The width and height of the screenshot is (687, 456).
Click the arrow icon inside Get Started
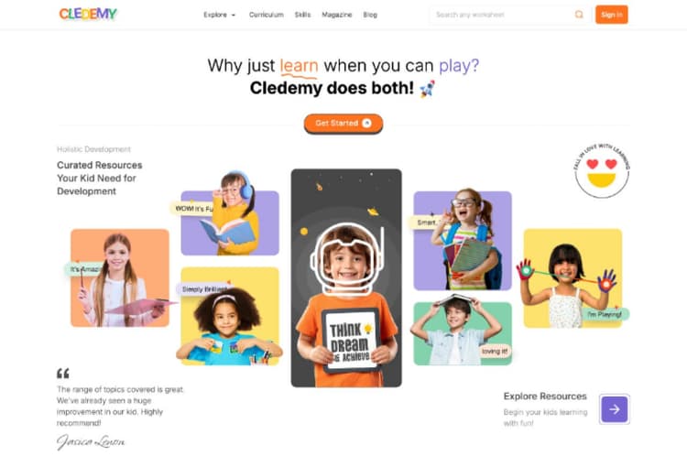point(367,123)
